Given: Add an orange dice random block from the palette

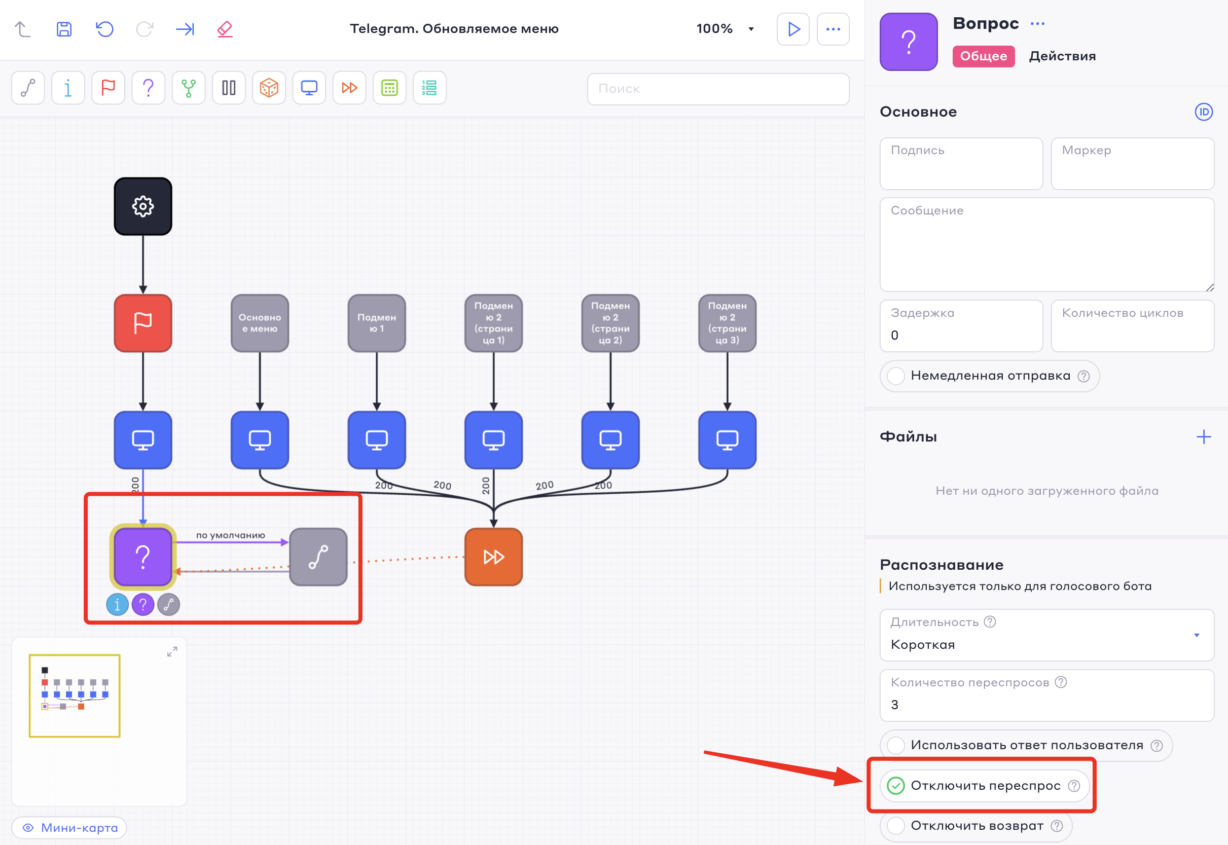Looking at the screenshot, I should [x=269, y=88].
